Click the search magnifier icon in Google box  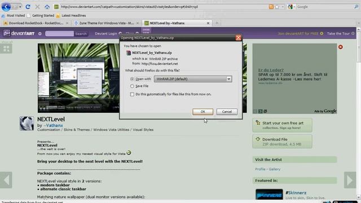coord(356,7)
